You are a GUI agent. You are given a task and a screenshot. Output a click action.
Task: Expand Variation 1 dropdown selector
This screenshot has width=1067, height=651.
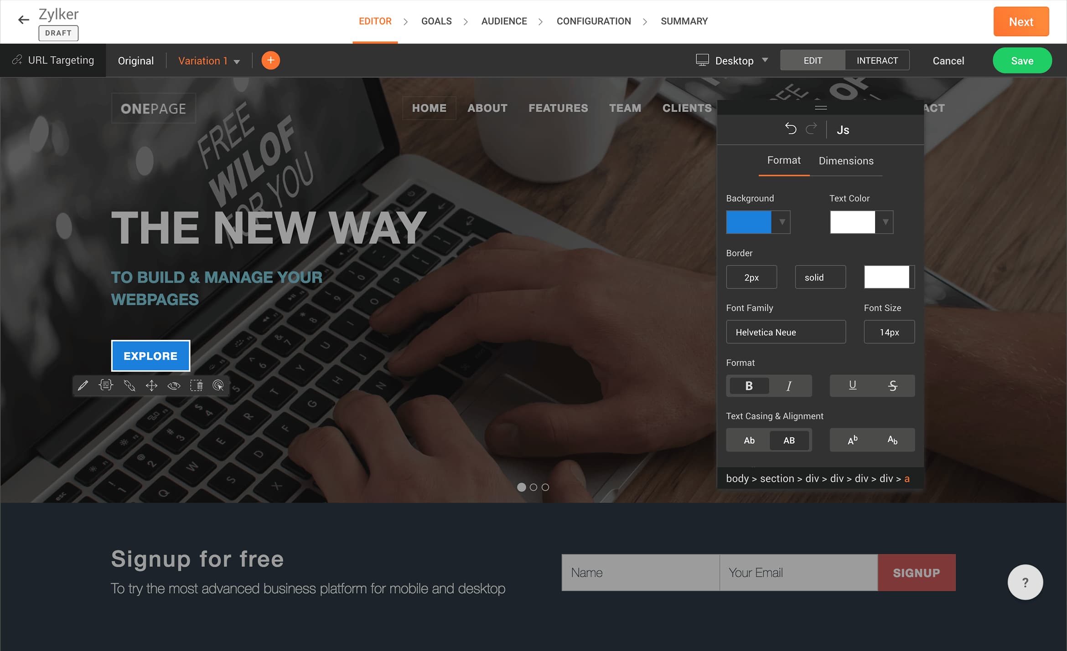coord(236,60)
